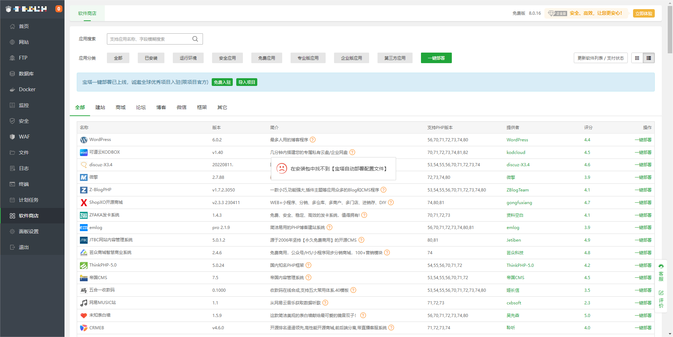This screenshot has width=673, height=337.
Task: Click the 可道云KODBOX app icon
Action: [x=84, y=153]
